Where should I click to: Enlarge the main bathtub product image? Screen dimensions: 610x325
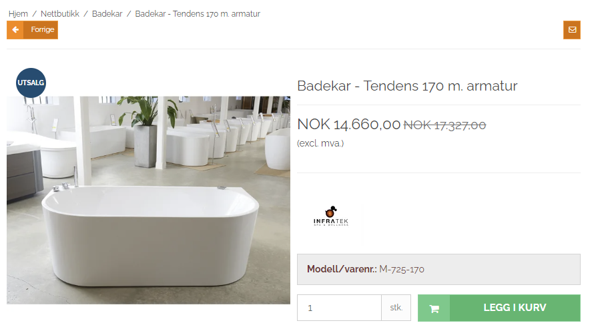(x=148, y=200)
